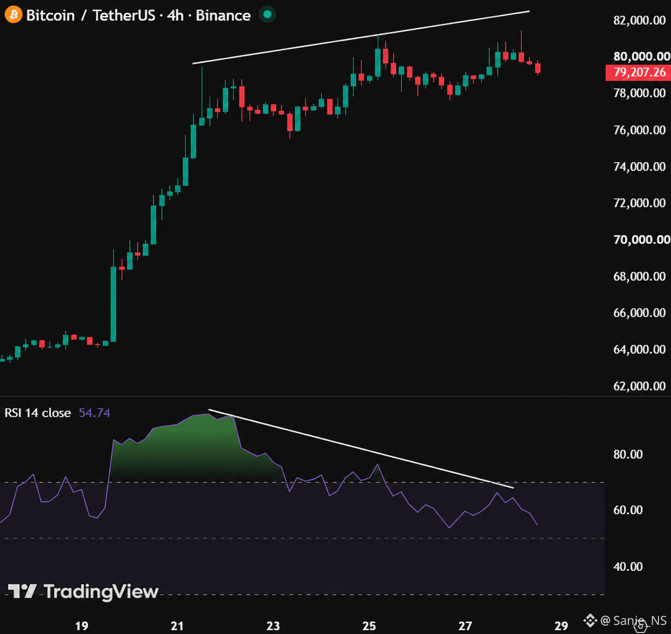Image resolution: width=671 pixels, height=634 pixels.
Task: Click the green market status dot
Action: [267, 15]
